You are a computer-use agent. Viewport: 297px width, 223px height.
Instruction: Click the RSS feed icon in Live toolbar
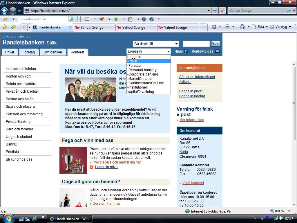[130, 19]
